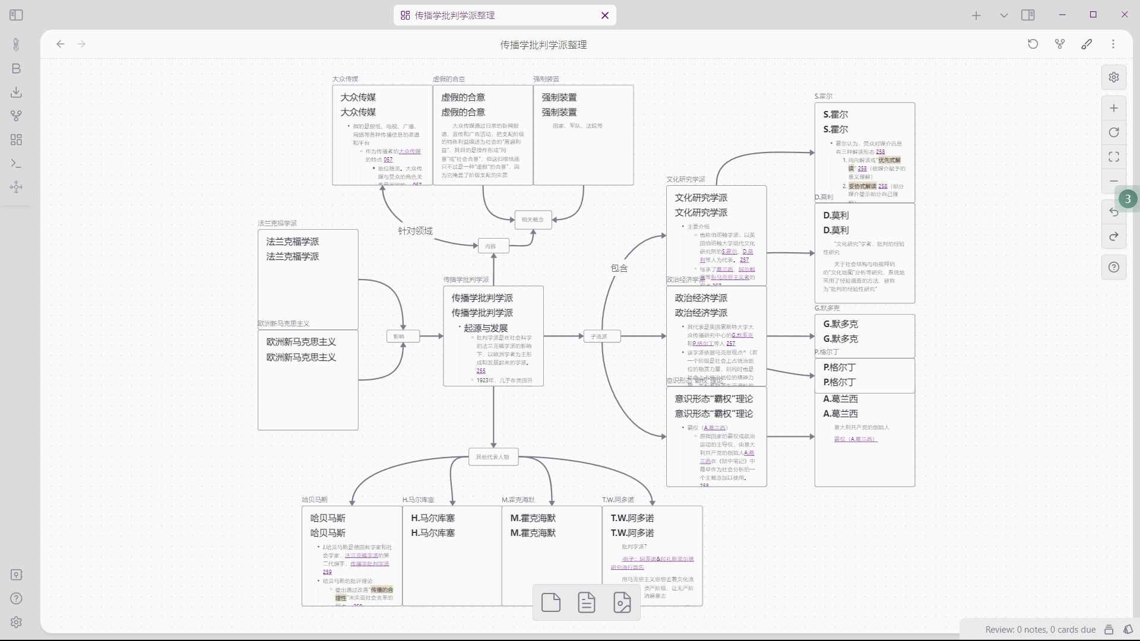Zoom to fit the canvas
The width and height of the screenshot is (1140, 641).
coord(1114,157)
